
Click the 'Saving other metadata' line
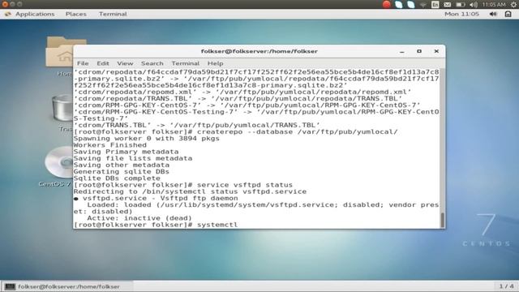pos(121,165)
